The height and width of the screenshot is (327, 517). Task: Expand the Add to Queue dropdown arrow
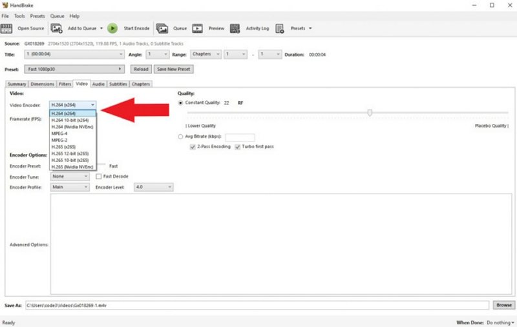point(101,28)
